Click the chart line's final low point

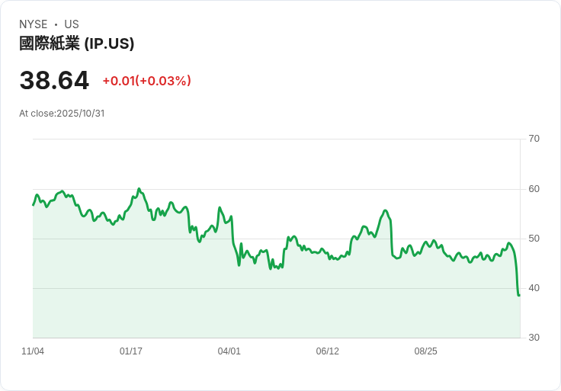click(519, 295)
